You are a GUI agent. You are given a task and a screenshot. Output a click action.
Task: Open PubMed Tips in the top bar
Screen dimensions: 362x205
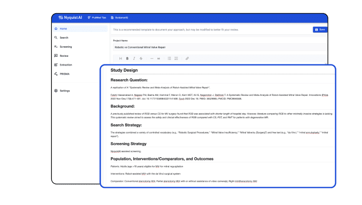point(97,17)
